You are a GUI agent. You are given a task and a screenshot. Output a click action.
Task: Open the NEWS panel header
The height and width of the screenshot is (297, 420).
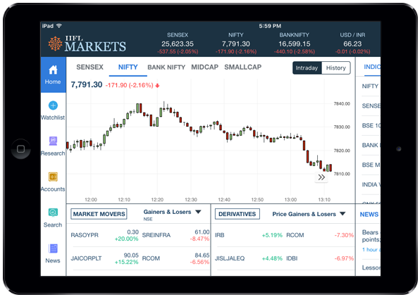[369, 215]
